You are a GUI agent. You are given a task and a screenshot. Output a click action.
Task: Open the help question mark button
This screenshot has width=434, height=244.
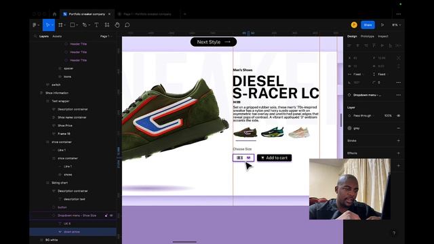394,233
